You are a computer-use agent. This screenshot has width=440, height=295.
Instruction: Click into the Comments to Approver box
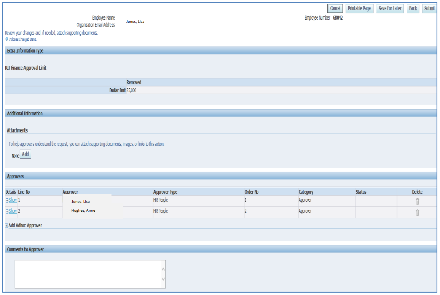point(88,274)
